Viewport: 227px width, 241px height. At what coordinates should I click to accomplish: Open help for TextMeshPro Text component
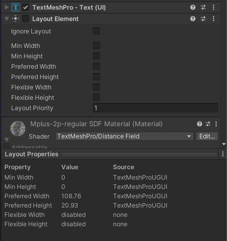[193, 7]
